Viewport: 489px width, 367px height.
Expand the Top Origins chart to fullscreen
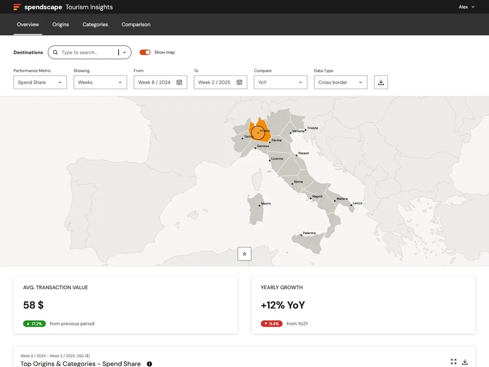coord(454,362)
